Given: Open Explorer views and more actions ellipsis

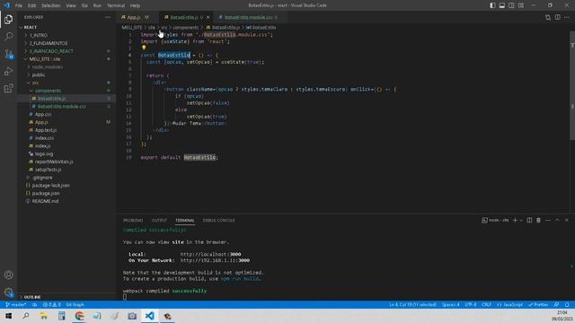Looking at the screenshot, I should (x=108, y=17).
